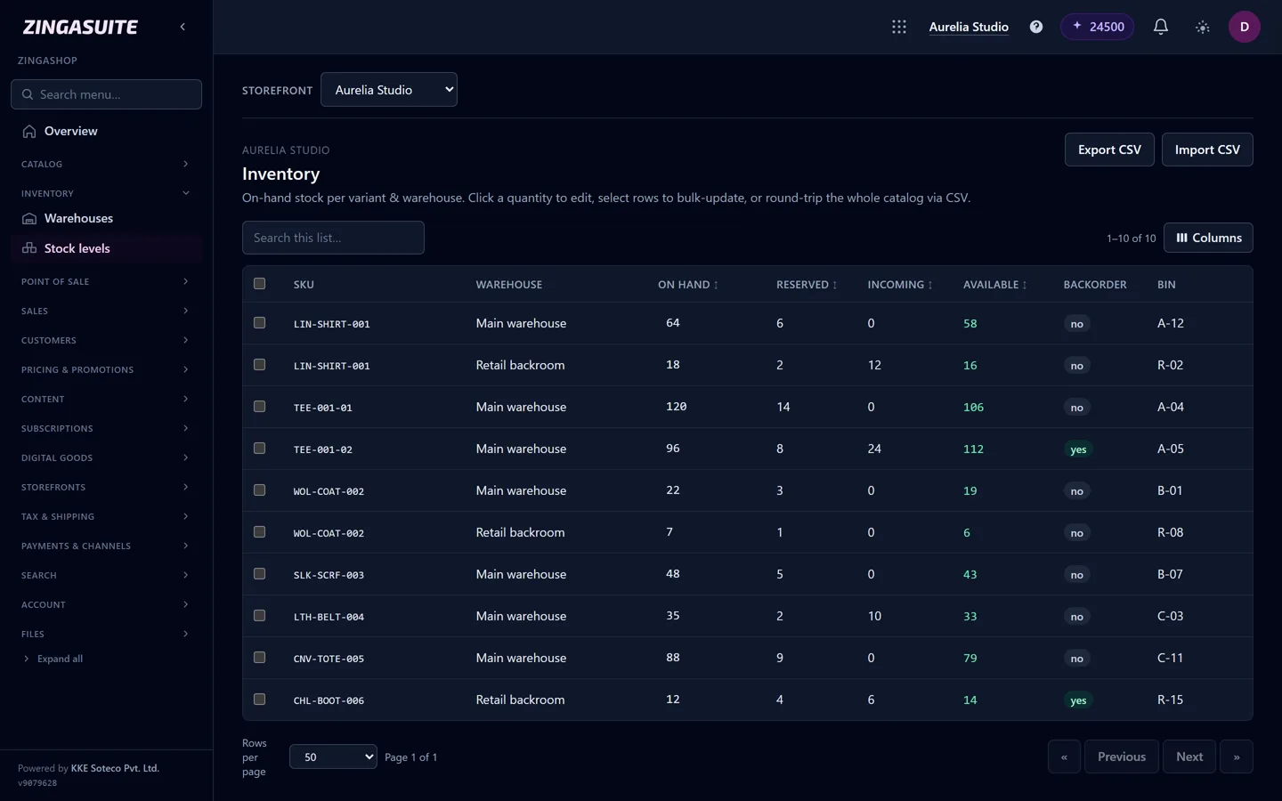The height and width of the screenshot is (801, 1282).
Task: Expand the Payments & Channels section
Action: [106, 546]
